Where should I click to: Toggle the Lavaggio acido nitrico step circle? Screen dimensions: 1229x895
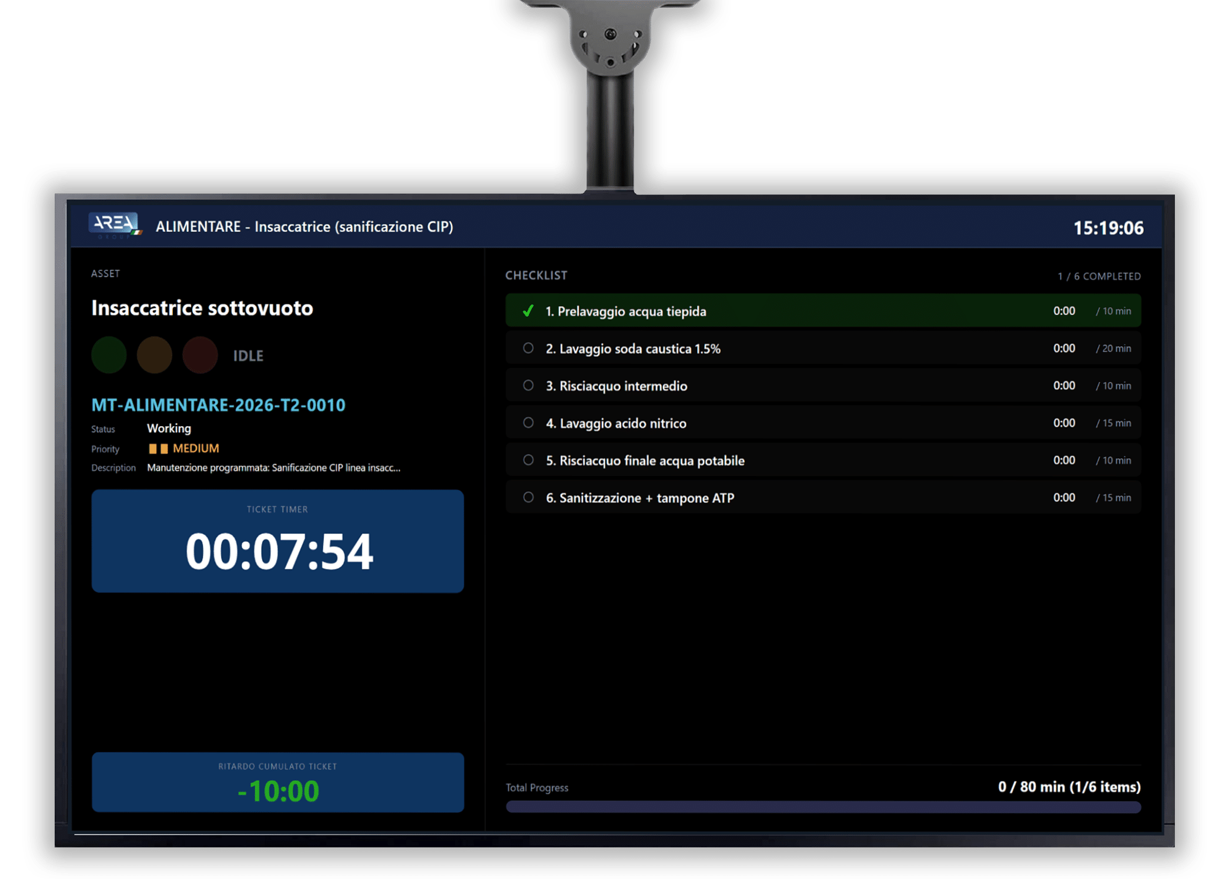tap(528, 423)
